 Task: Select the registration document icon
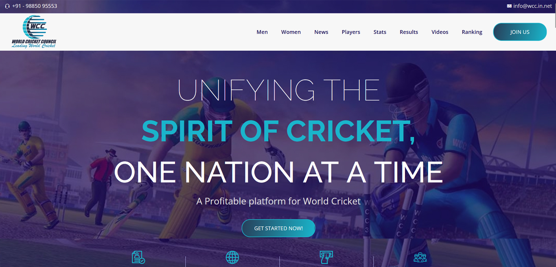(138, 257)
